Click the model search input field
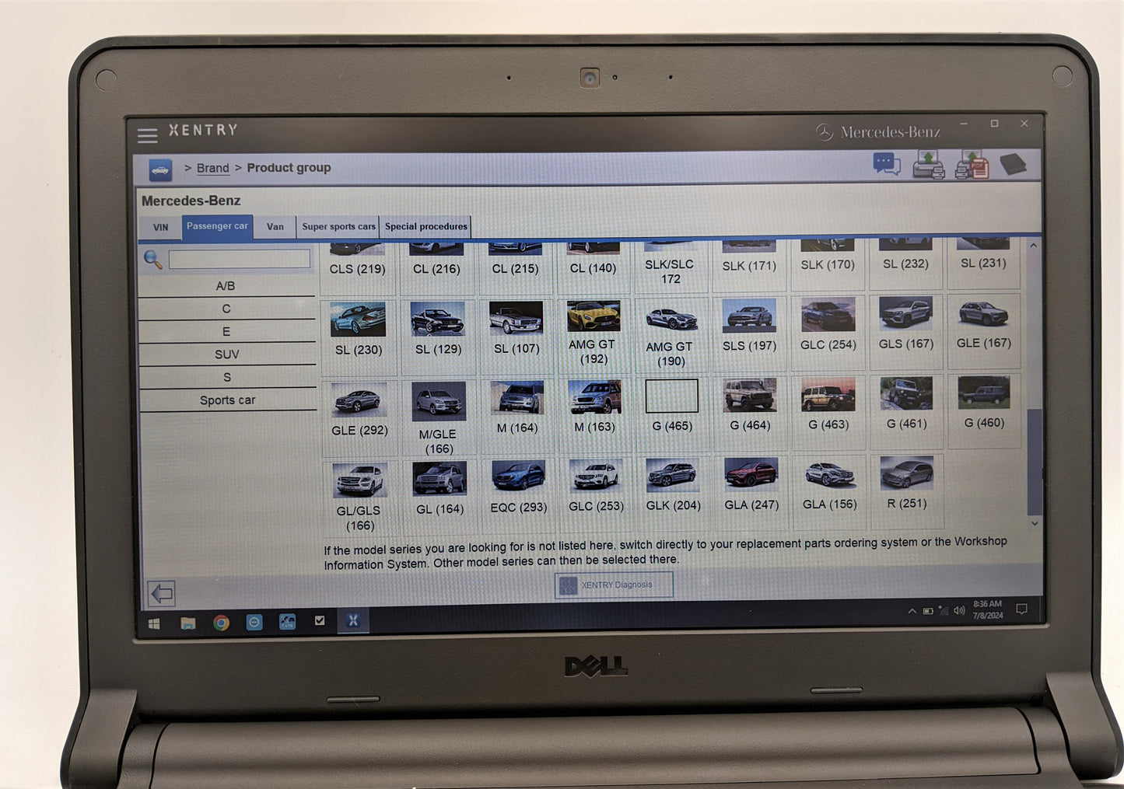This screenshot has width=1124, height=789. (240, 260)
